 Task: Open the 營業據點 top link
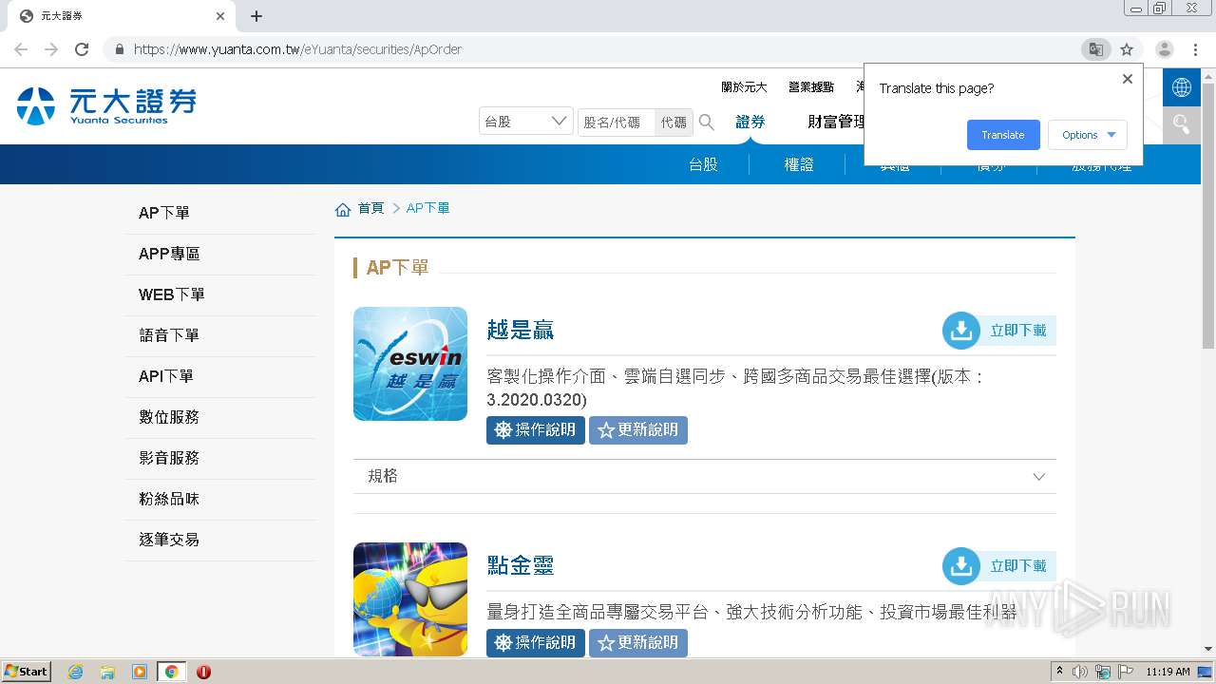point(811,87)
